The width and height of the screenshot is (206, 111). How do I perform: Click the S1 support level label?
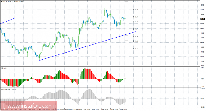[135, 22]
